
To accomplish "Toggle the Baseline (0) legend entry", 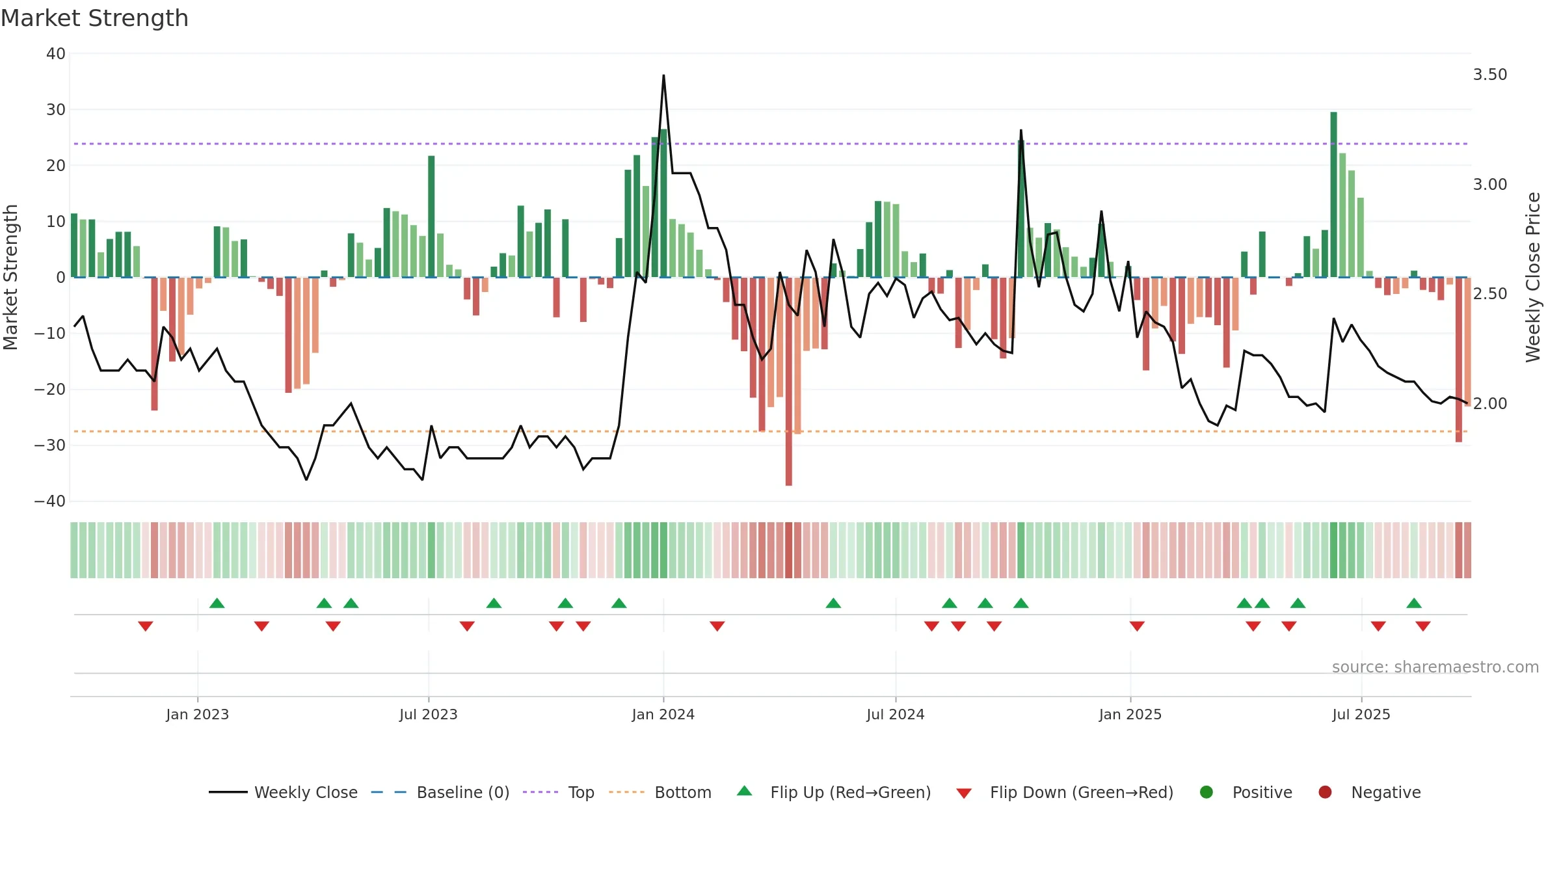I will pos(440,792).
